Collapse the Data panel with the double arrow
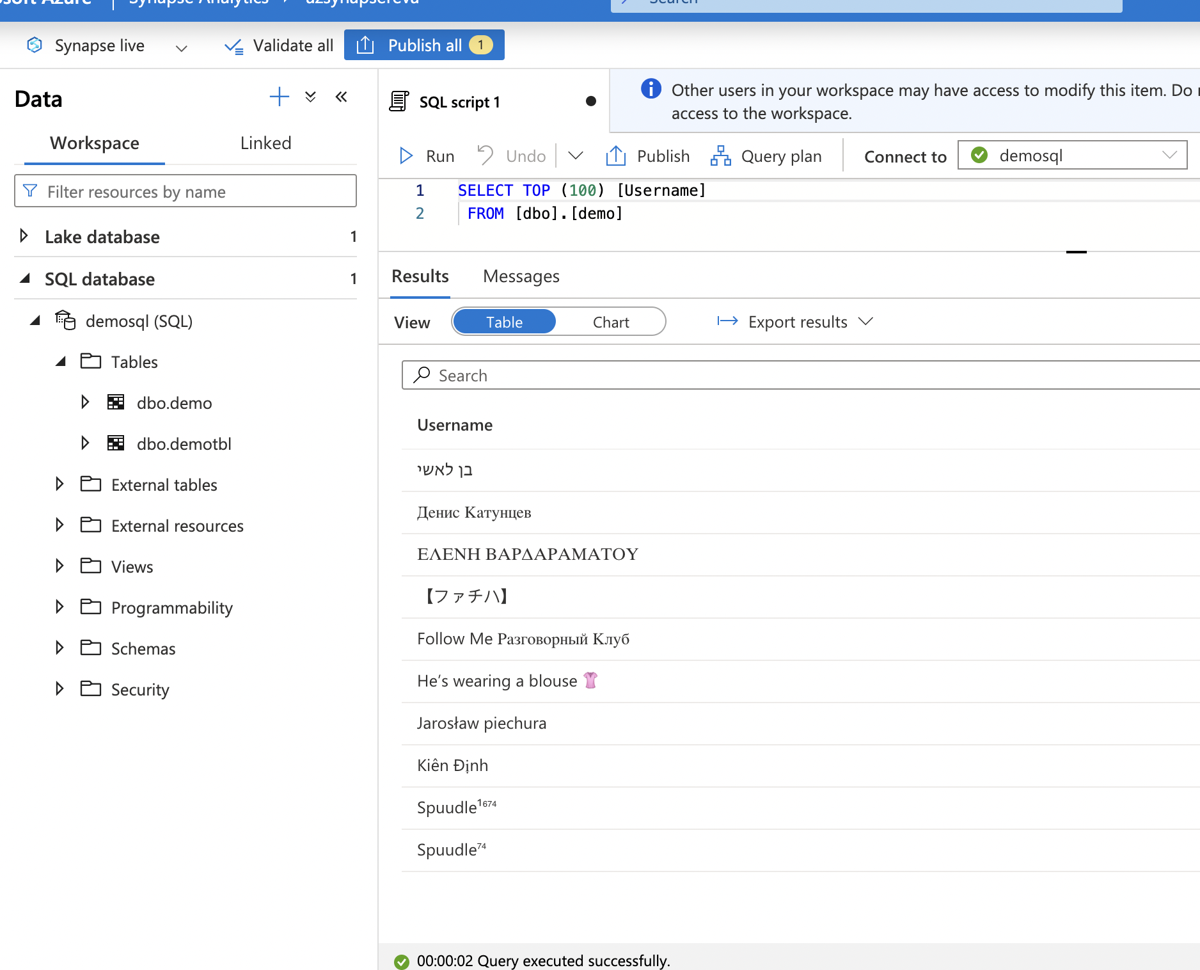The width and height of the screenshot is (1200, 970). [342, 97]
